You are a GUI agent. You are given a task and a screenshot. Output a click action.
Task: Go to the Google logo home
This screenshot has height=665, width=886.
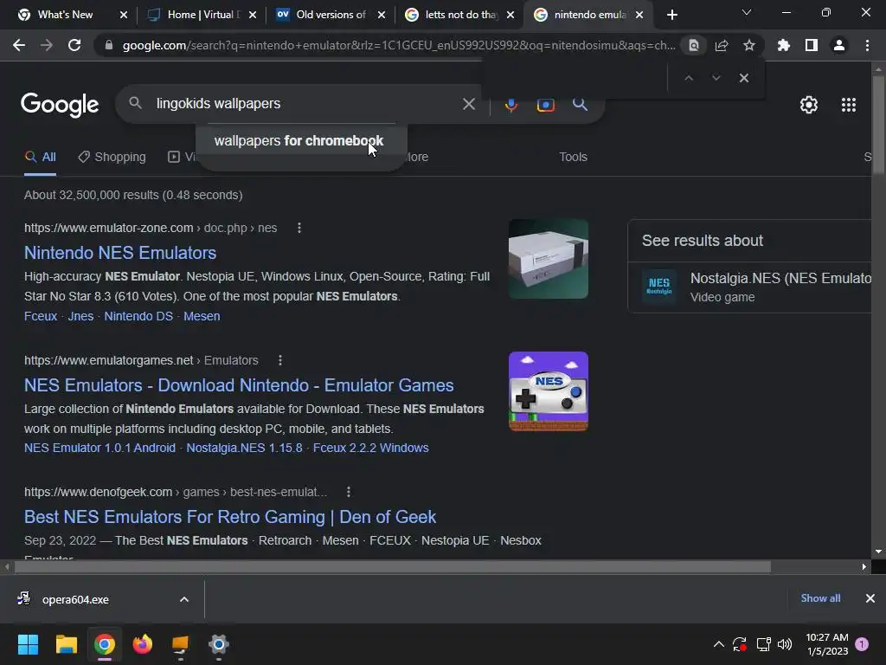click(60, 105)
